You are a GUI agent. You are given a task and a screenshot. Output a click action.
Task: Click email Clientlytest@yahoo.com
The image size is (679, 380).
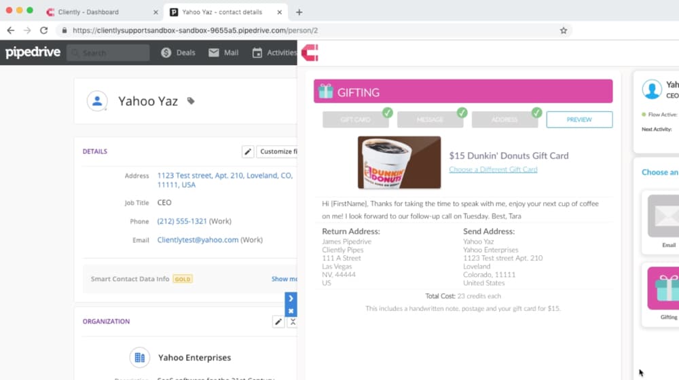pos(198,240)
